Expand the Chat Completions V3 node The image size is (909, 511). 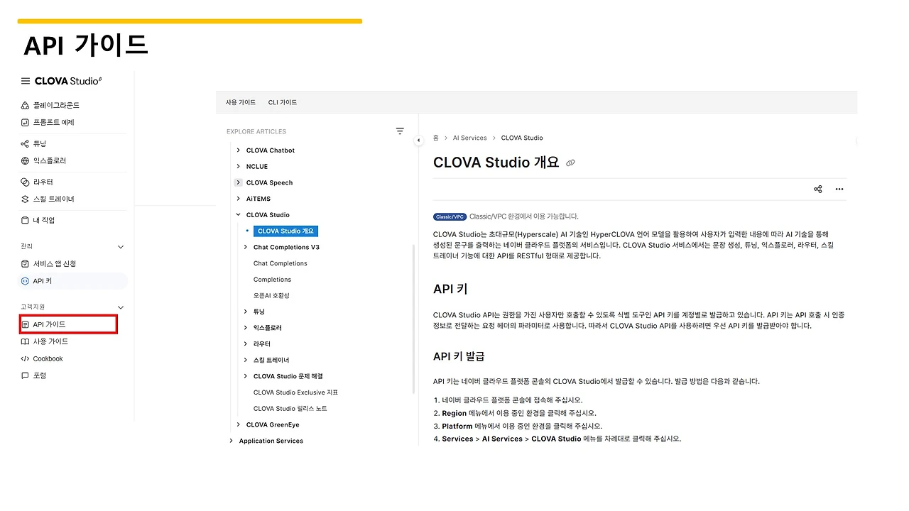246,247
